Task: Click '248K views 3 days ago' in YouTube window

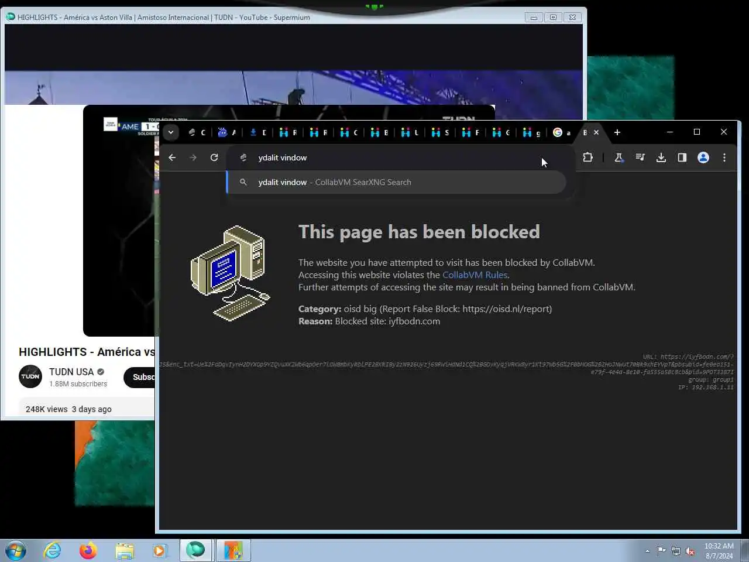Action: [x=68, y=409]
